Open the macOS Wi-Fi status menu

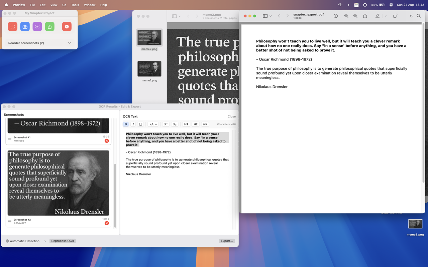[x=340, y=5]
